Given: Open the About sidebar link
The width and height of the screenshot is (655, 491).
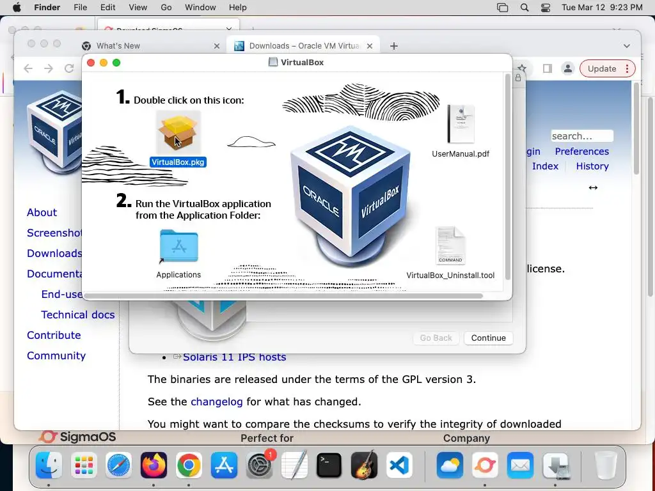Looking at the screenshot, I should point(42,212).
